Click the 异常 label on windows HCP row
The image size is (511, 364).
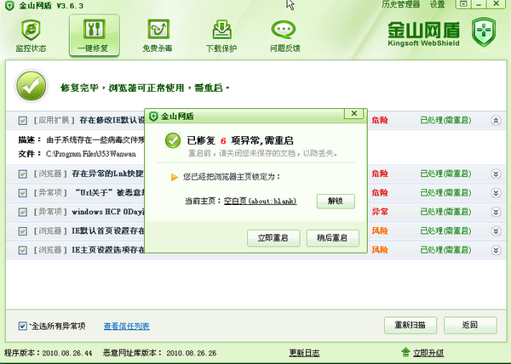point(380,212)
